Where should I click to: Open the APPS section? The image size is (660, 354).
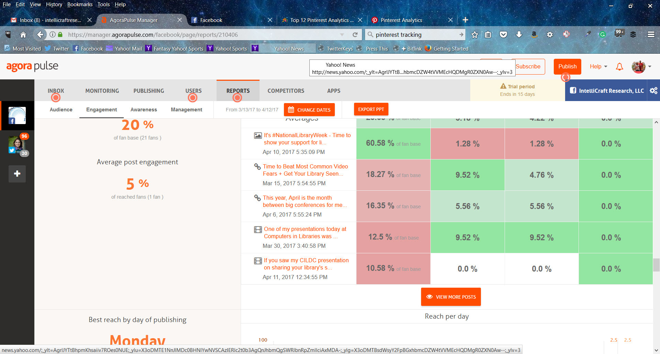[334, 91]
